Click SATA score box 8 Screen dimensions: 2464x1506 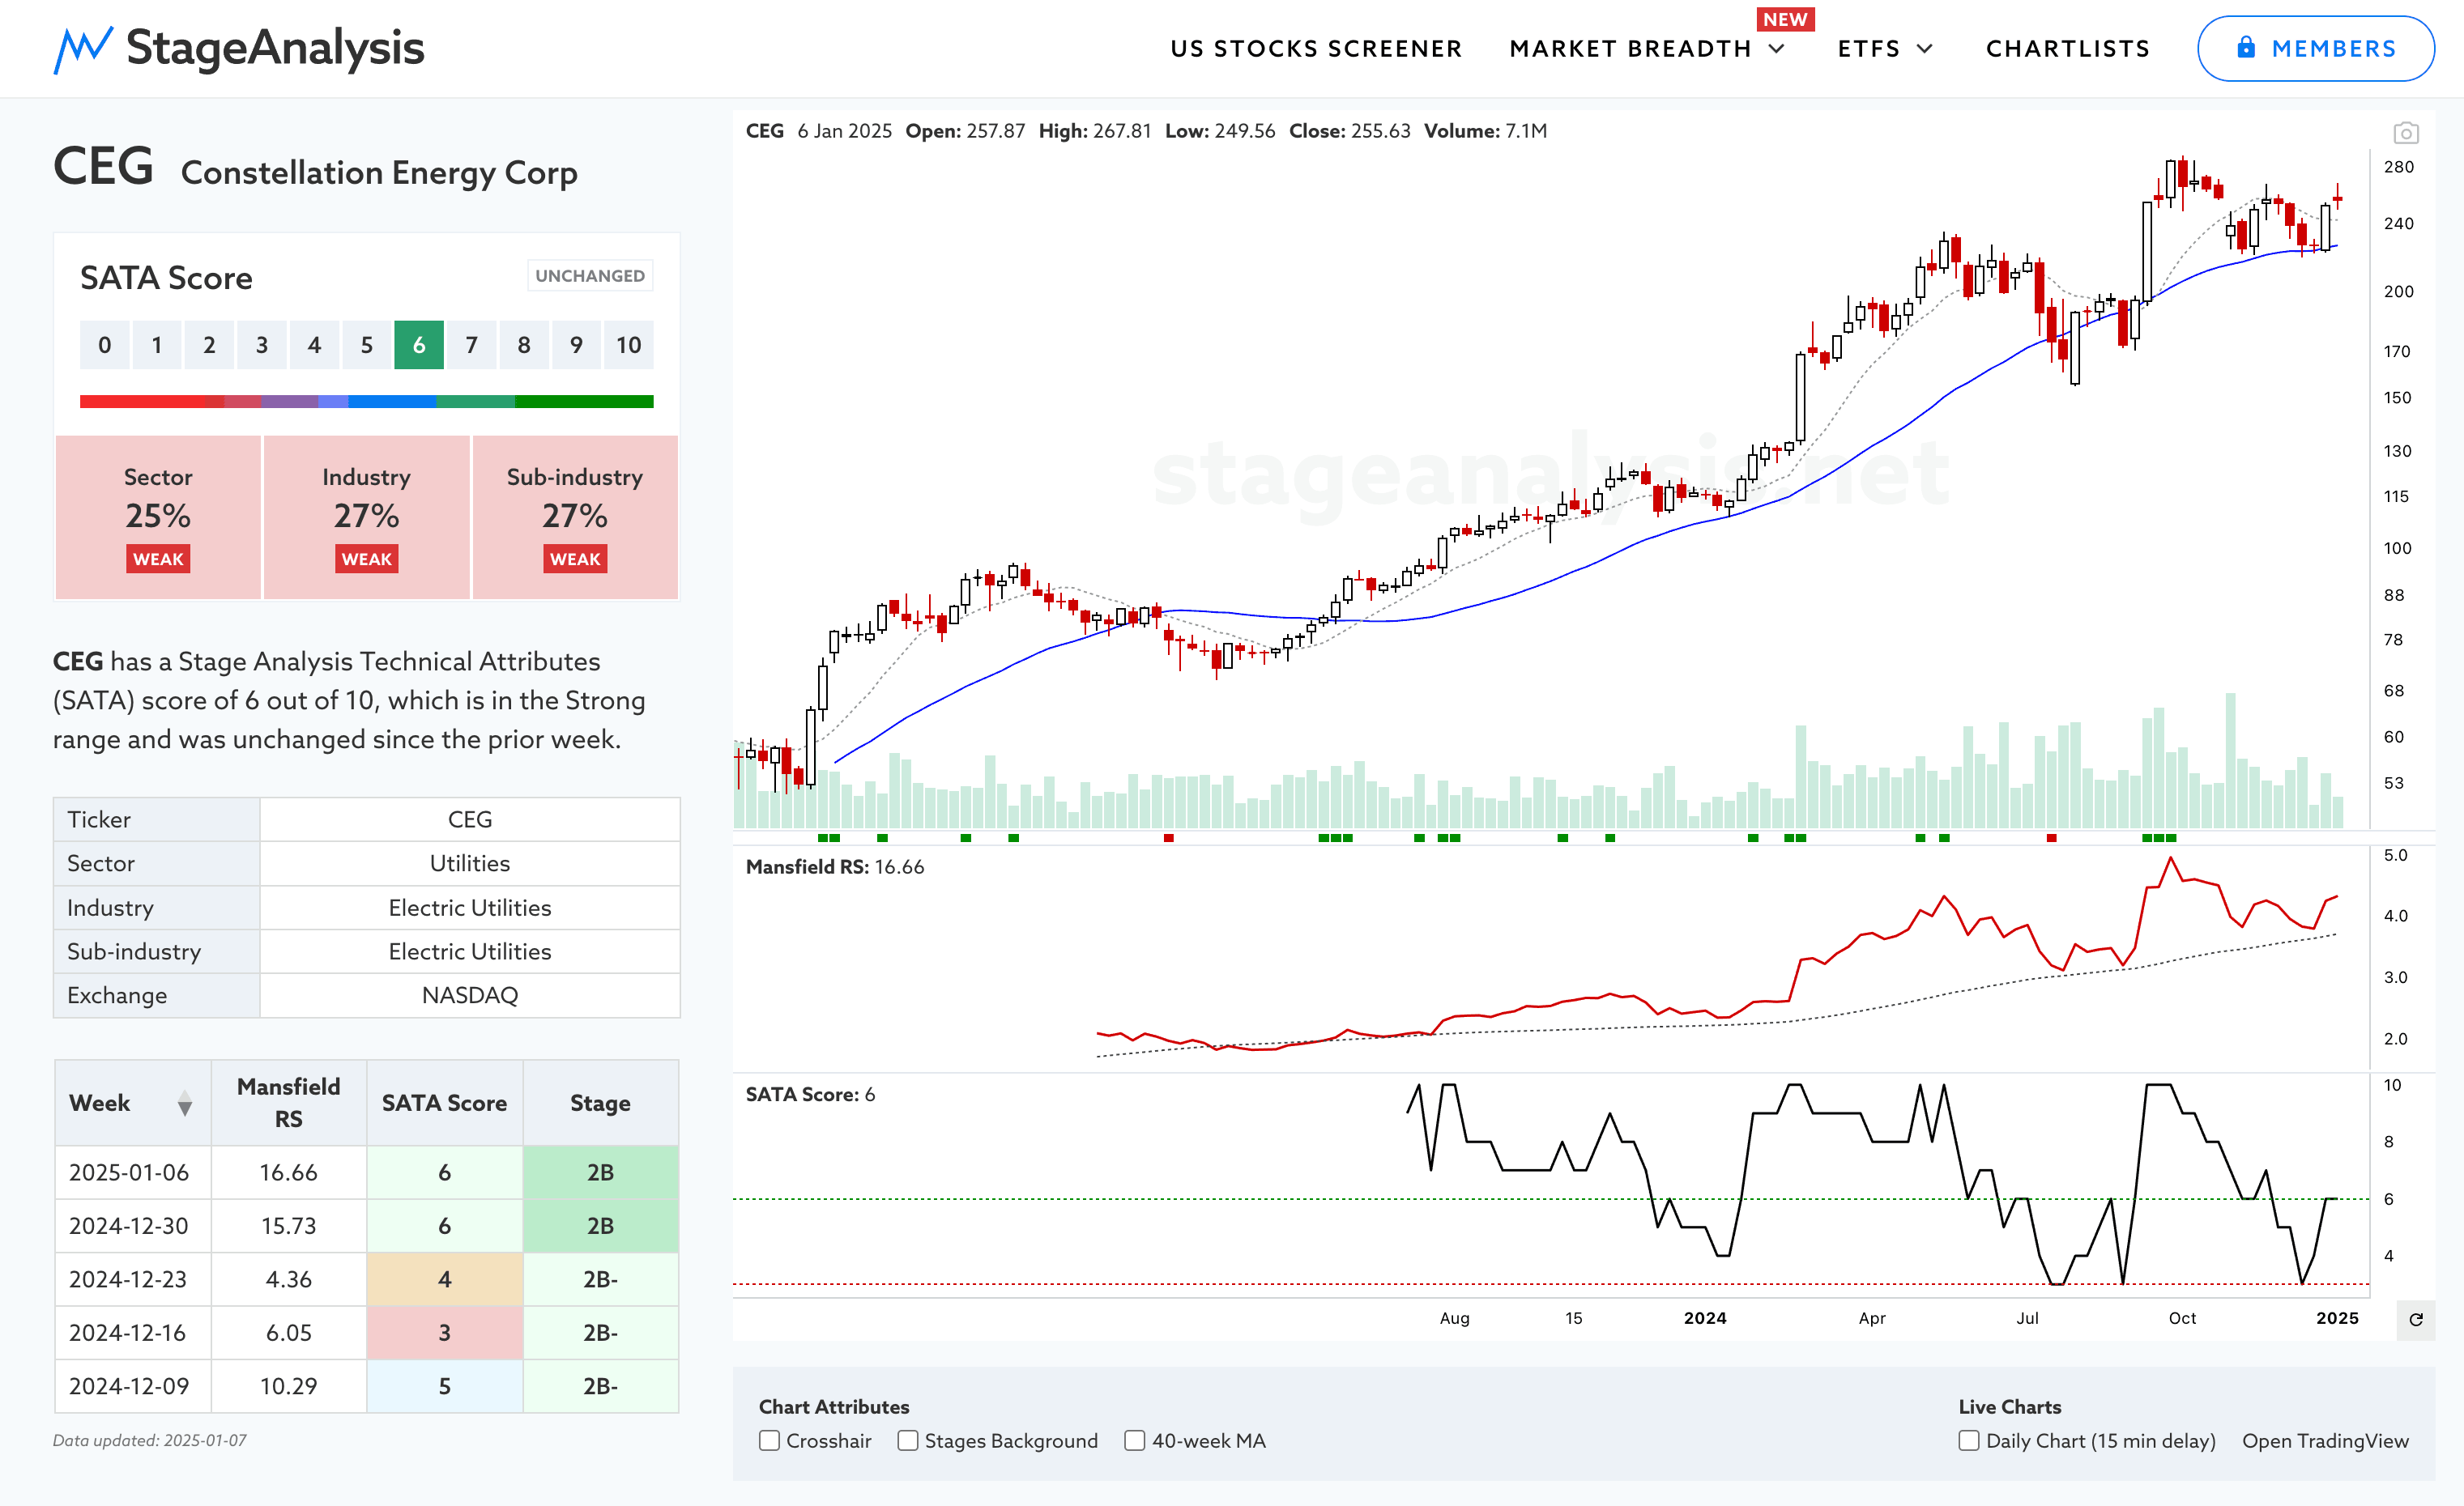[524, 345]
